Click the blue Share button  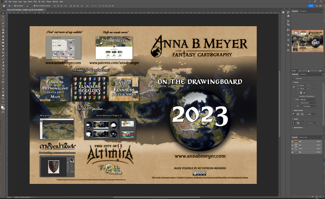[311, 6]
